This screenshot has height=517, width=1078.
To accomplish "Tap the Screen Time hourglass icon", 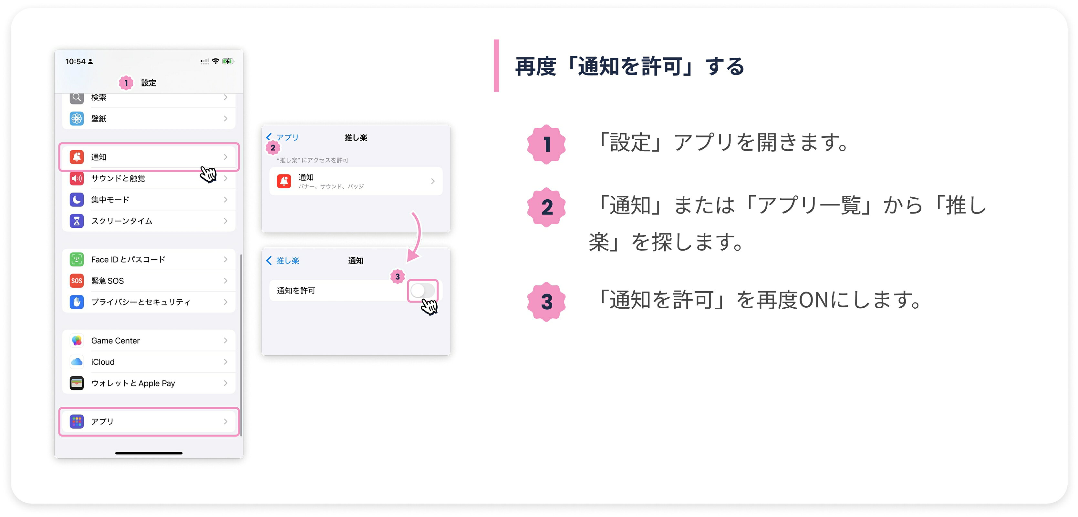I will [77, 221].
